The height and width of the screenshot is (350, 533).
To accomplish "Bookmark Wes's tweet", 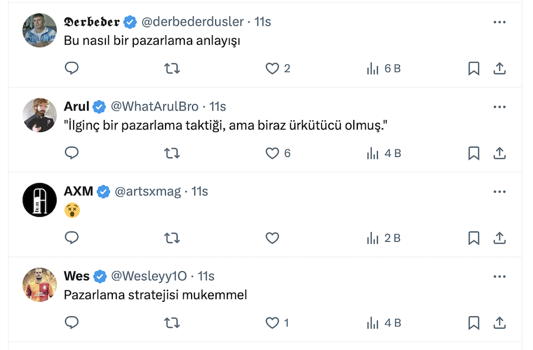I will [473, 323].
